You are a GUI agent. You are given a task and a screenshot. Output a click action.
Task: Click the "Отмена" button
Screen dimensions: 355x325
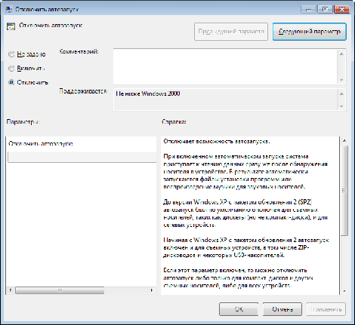tap(282, 309)
